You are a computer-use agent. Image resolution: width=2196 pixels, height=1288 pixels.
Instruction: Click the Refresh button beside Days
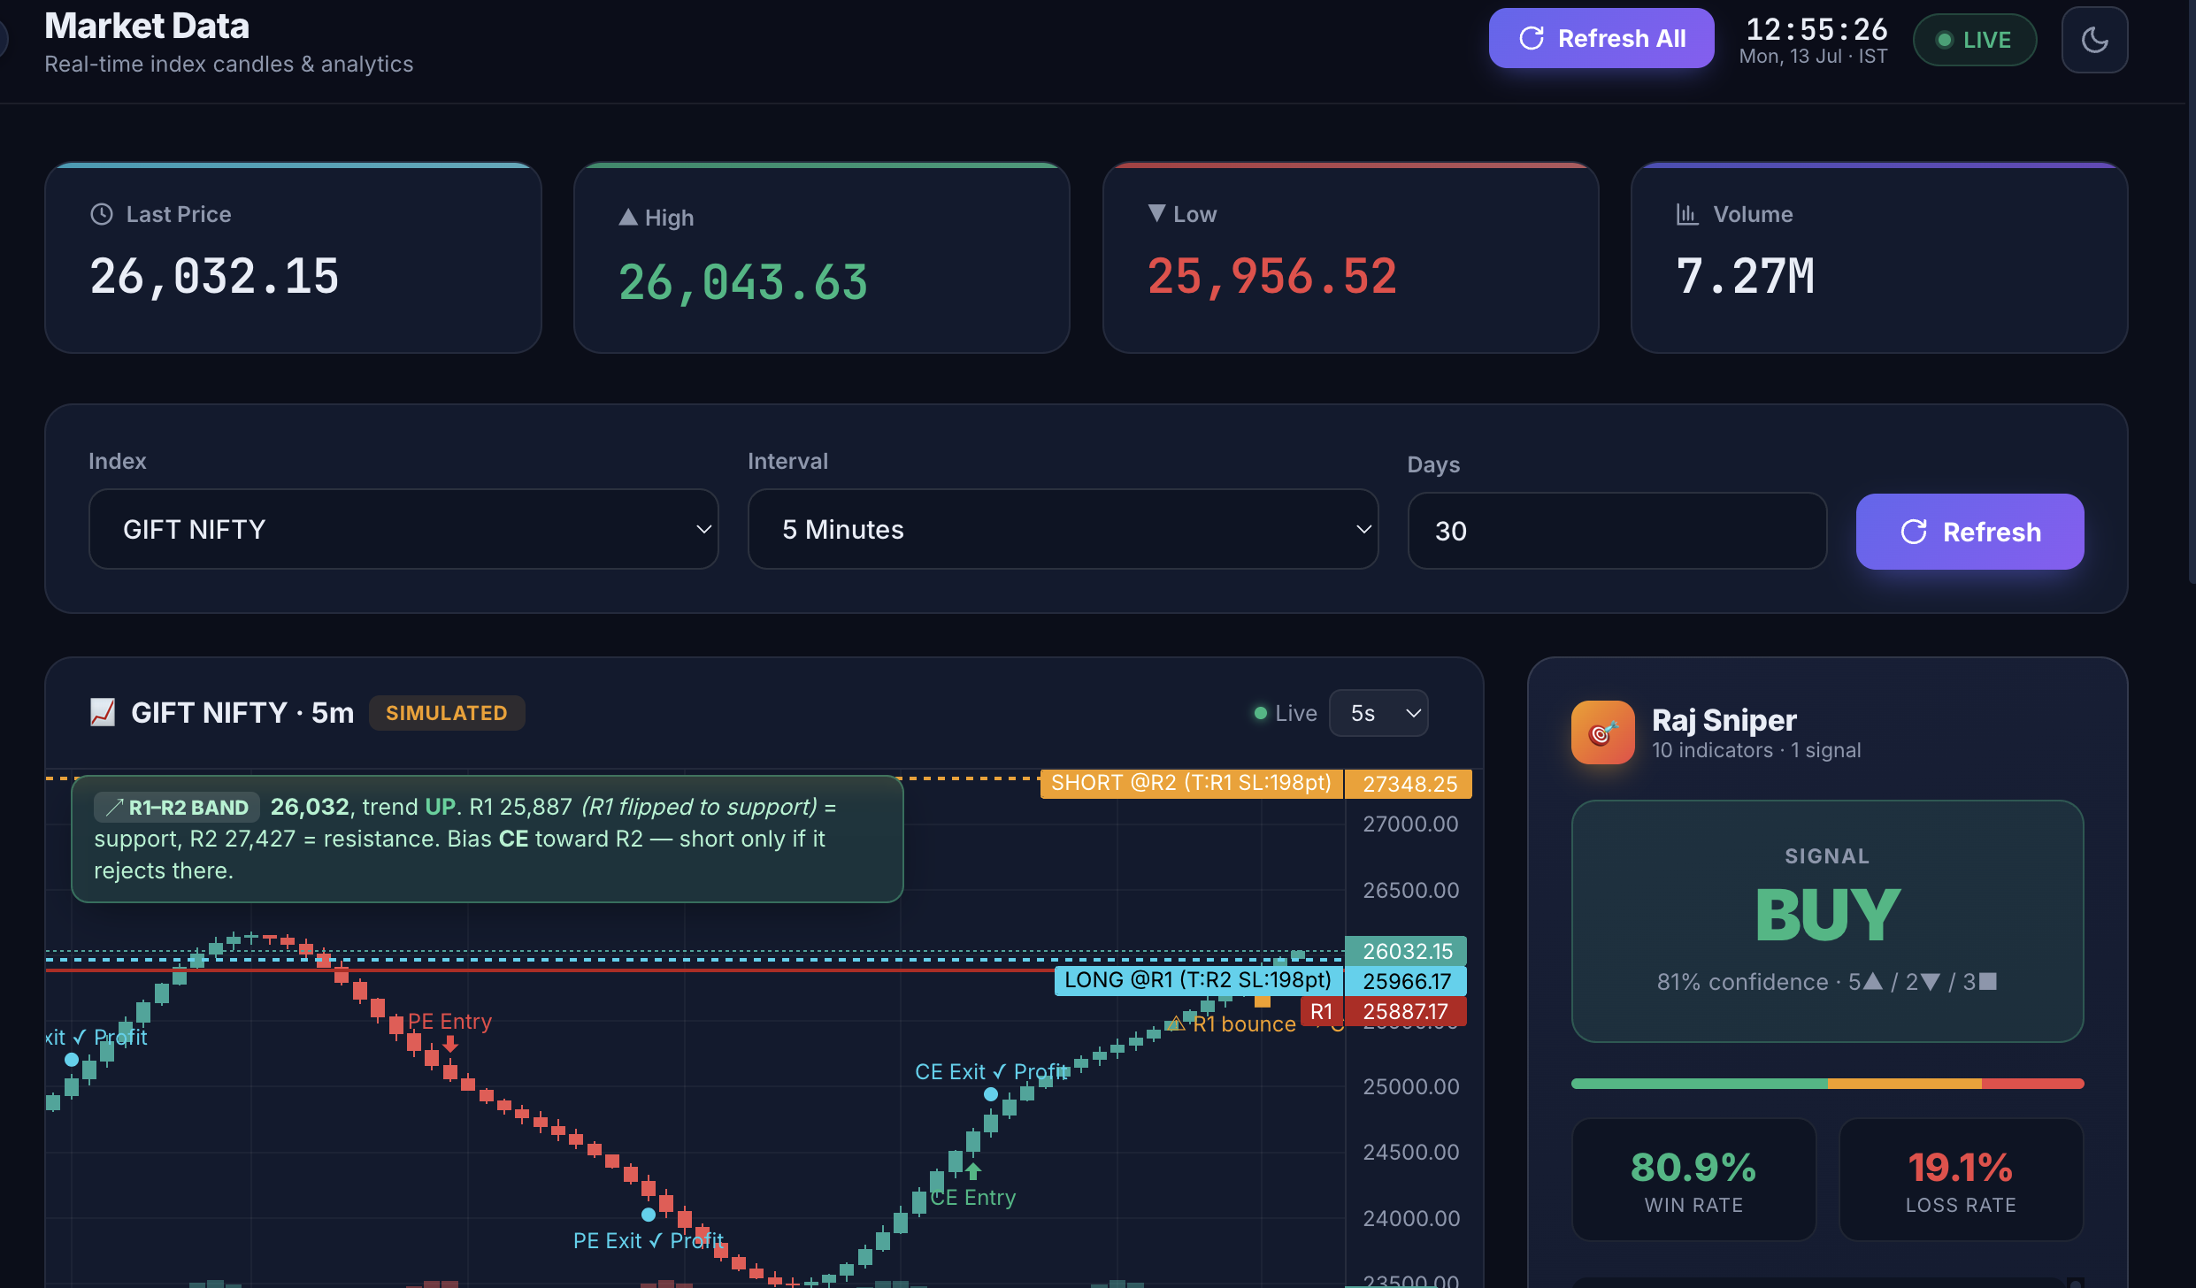click(x=1969, y=532)
